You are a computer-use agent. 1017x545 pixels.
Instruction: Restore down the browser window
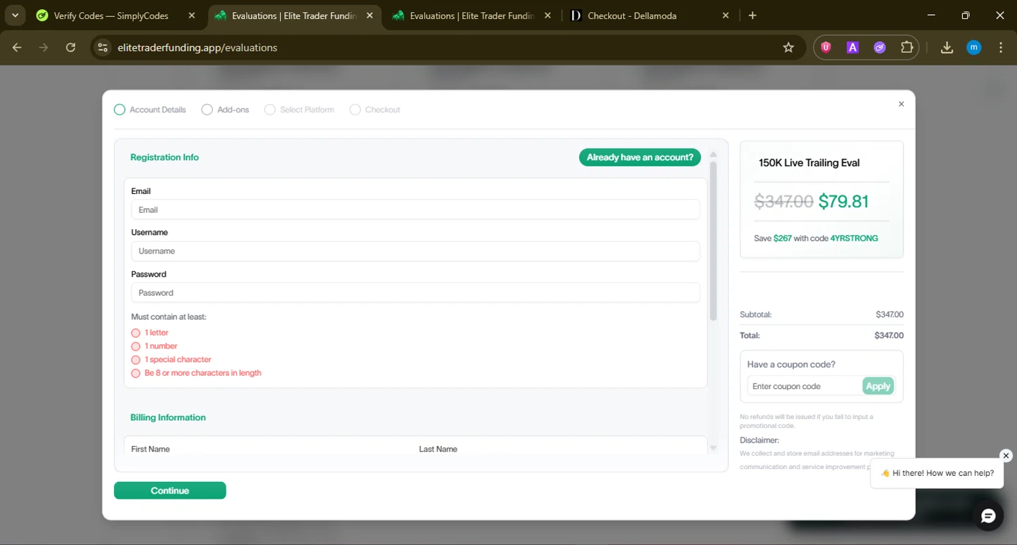point(965,16)
